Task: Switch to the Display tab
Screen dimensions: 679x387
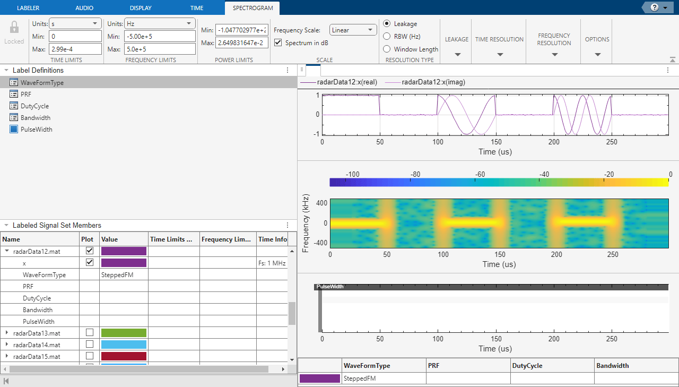Action: click(141, 8)
